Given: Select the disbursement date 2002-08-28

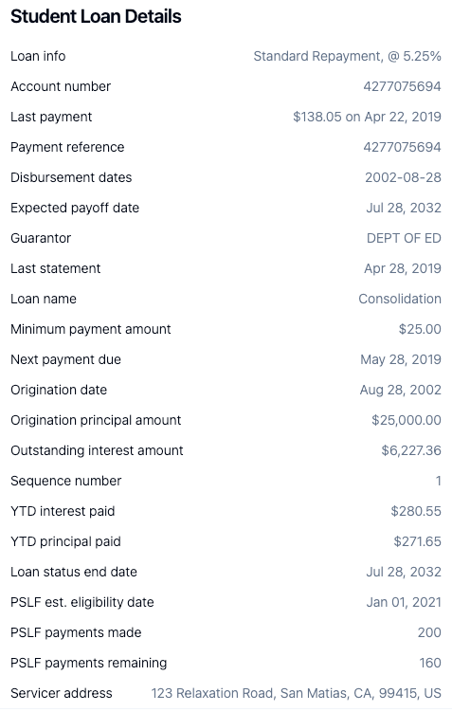Looking at the screenshot, I should pos(403,177).
